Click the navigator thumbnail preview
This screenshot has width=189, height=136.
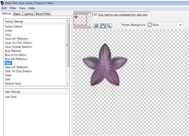click(x=80, y=20)
